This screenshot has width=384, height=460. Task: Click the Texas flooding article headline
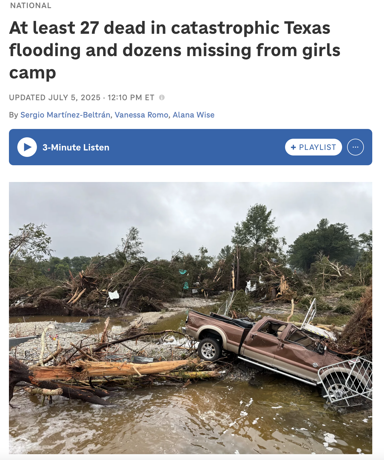[175, 50]
